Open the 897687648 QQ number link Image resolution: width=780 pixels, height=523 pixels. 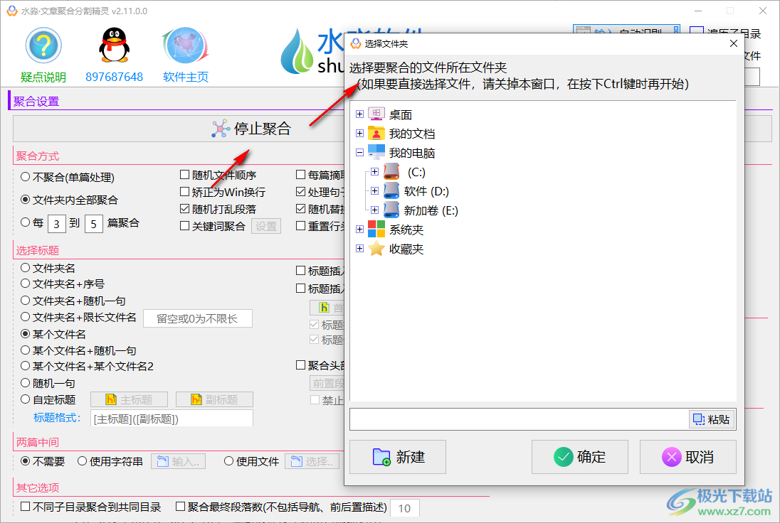pyautogui.click(x=115, y=77)
